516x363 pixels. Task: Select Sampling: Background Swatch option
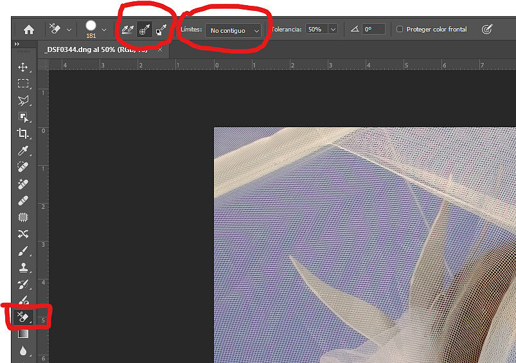click(x=161, y=30)
